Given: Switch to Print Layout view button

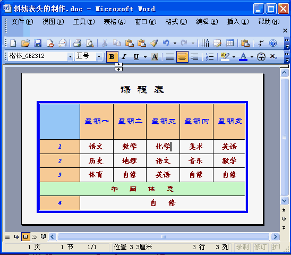Looking at the screenshot, I should tap(25, 236).
